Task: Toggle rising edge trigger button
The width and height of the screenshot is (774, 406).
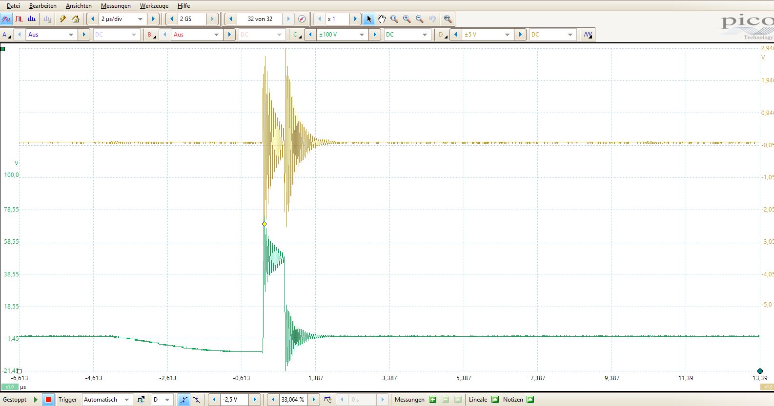Action: (183, 400)
